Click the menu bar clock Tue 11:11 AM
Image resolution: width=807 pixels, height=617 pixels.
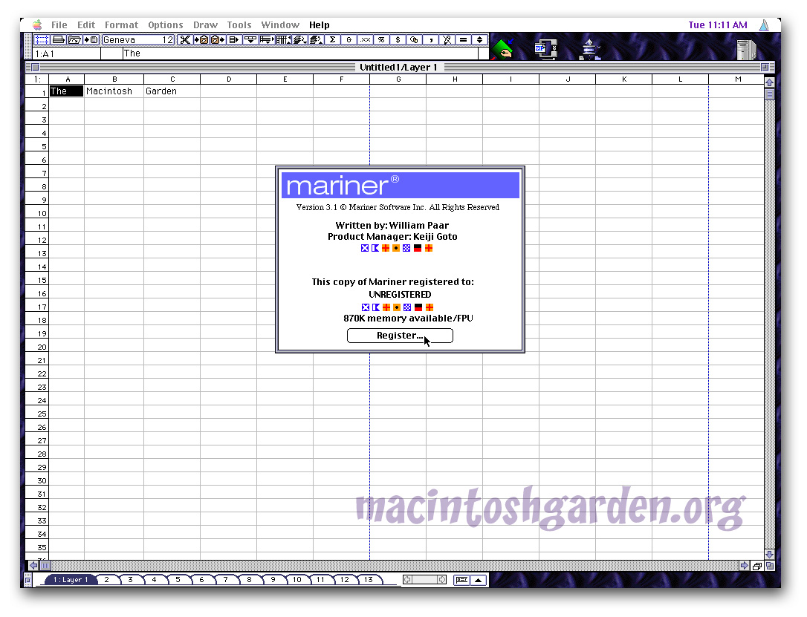pos(717,25)
